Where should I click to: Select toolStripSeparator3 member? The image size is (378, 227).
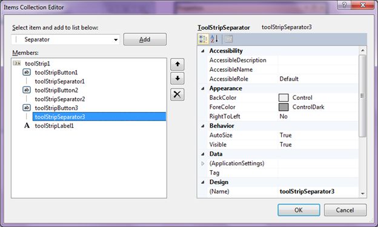pyautogui.click(x=99, y=117)
